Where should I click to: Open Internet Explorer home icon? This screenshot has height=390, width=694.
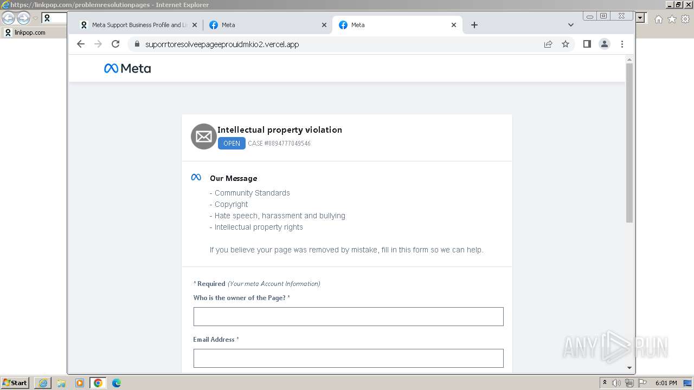coord(658,19)
